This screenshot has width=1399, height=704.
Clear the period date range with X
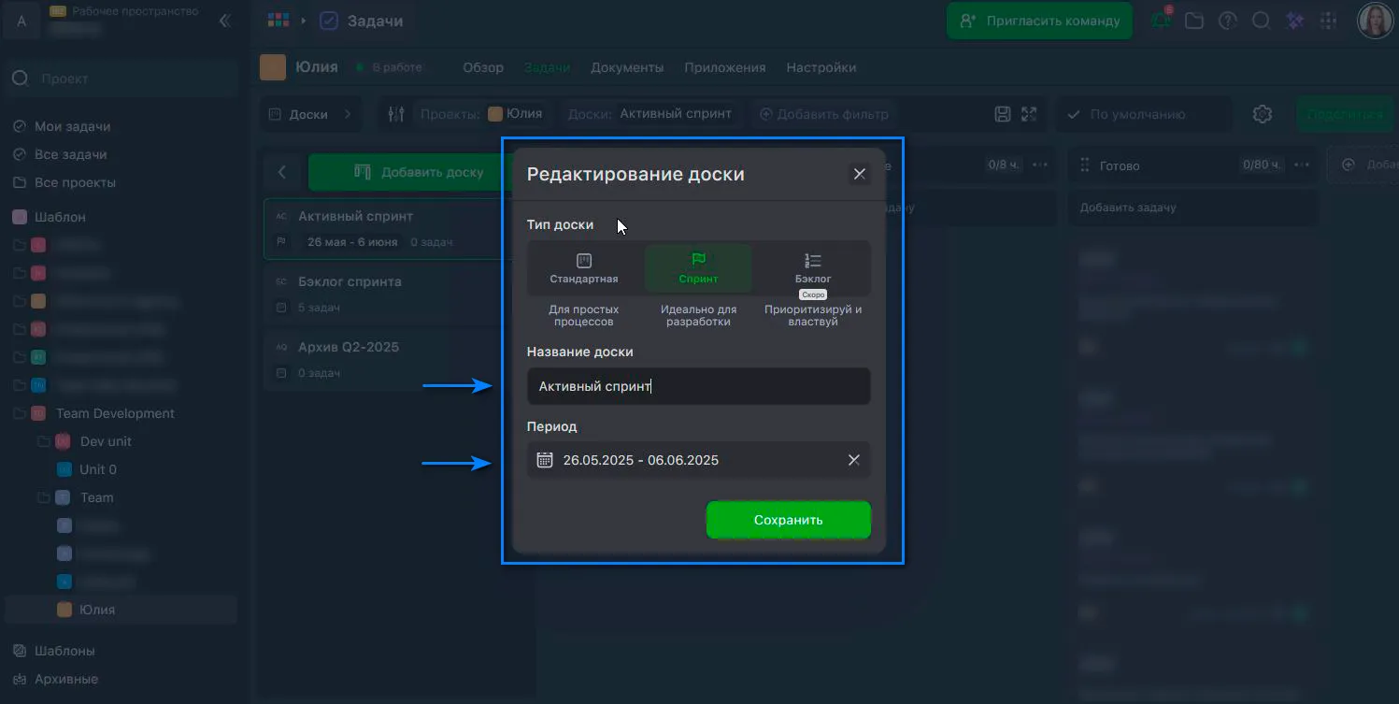point(853,460)
